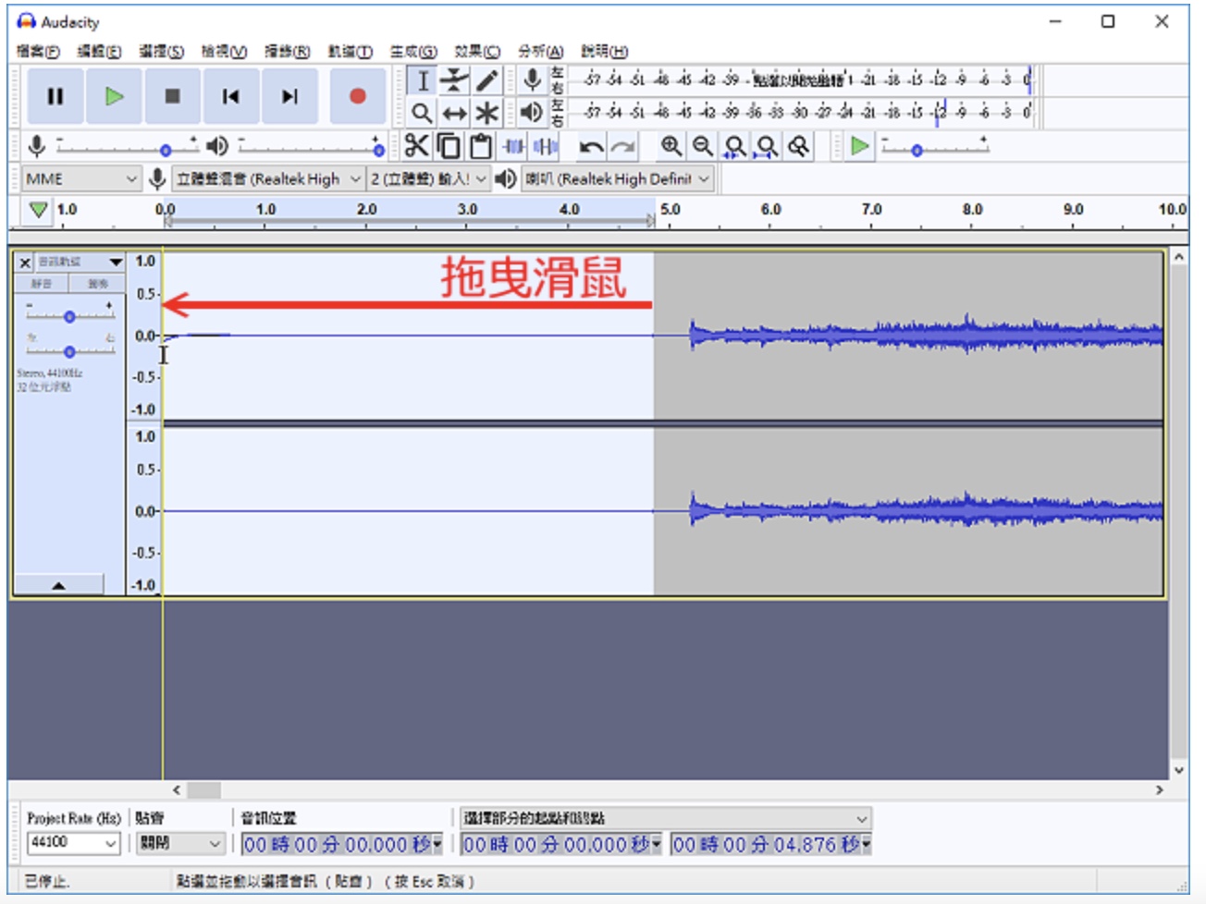This screenshot has width=1206, height=904.
Task: Collapse the track with the up-arrow button
Action: click(x=58, y=585)
